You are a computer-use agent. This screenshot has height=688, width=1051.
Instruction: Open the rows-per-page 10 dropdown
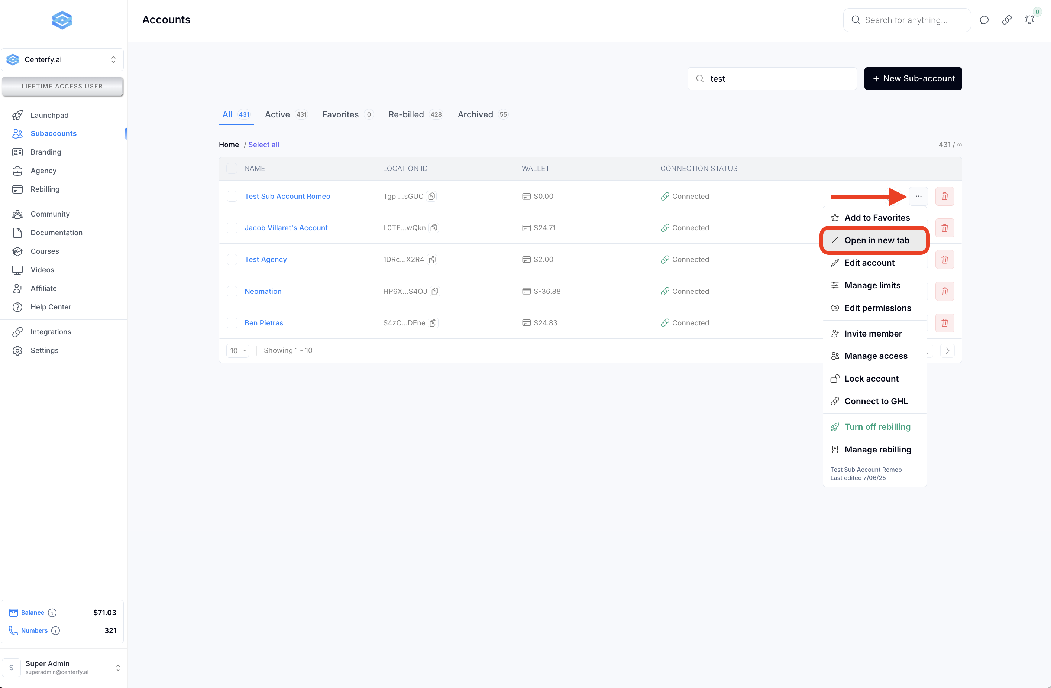pyautogui.click(x=237, y=350)
